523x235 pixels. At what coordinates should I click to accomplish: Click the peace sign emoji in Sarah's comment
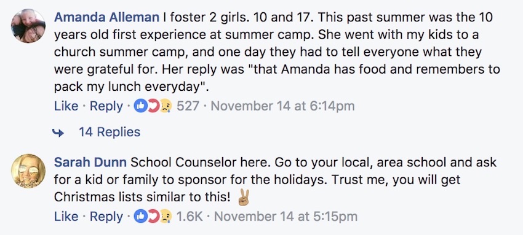(244, 198)
